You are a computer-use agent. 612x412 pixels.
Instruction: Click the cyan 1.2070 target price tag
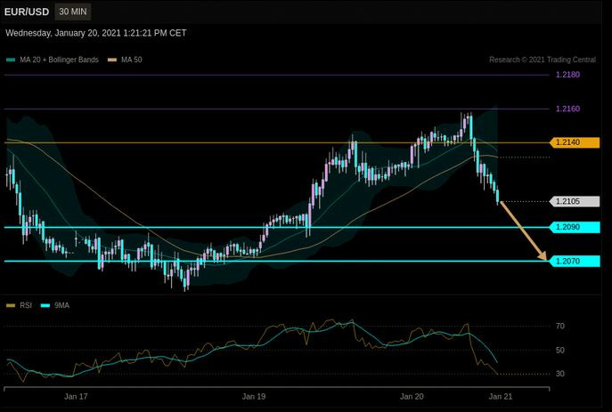(x=575, y=261)
